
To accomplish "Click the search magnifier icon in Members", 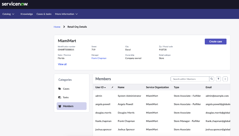I will tap(212, 79).
